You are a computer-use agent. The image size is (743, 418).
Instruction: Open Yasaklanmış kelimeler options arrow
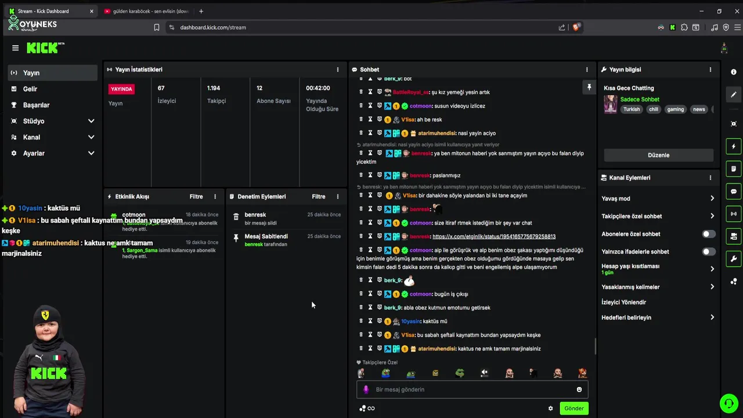tap(712, 287)
